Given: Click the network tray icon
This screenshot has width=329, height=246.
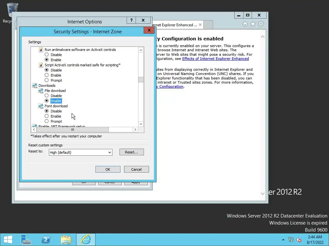Looking at the screenshot, I should coord(291,240).
